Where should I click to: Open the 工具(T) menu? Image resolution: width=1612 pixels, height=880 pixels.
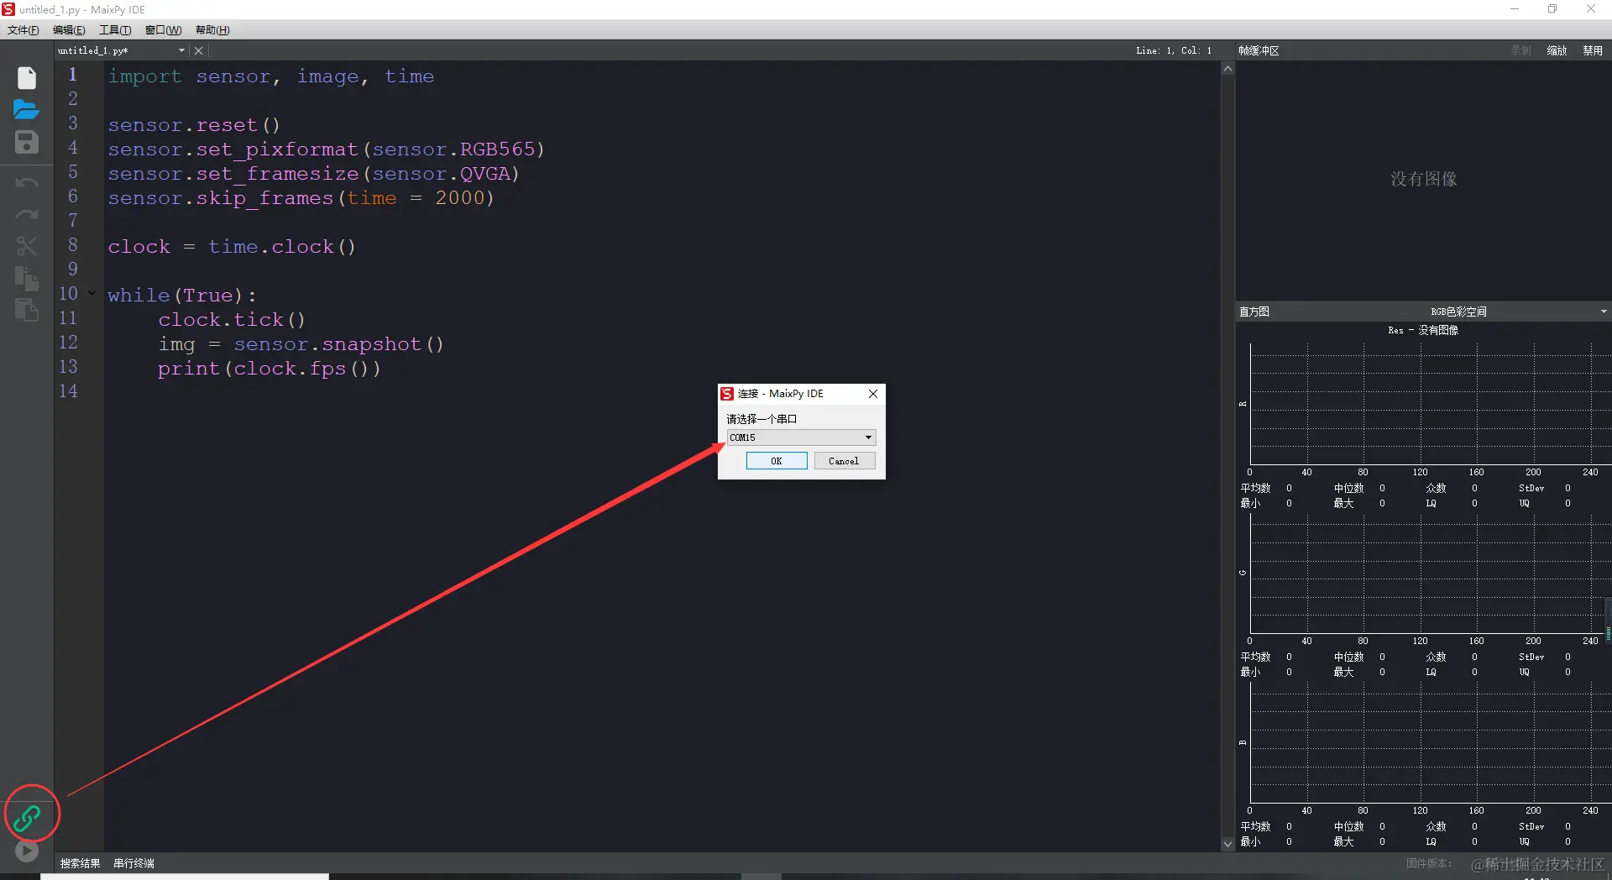[115, 30]
